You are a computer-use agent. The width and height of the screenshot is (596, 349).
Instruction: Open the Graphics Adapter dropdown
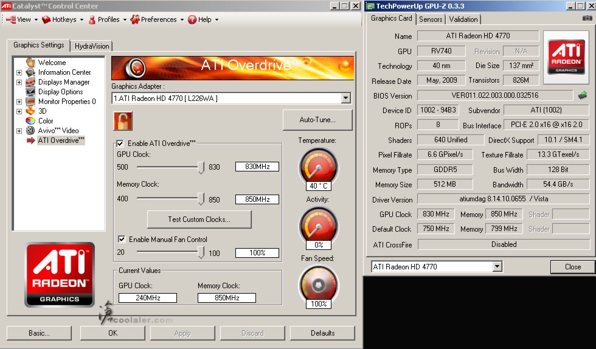pyautogui.click(x=345, y=98)
